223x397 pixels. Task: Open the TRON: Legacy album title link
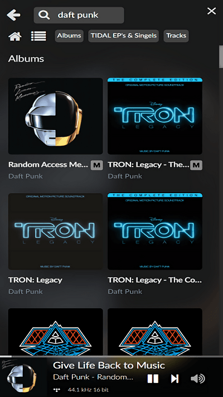(x=35, y=280)
